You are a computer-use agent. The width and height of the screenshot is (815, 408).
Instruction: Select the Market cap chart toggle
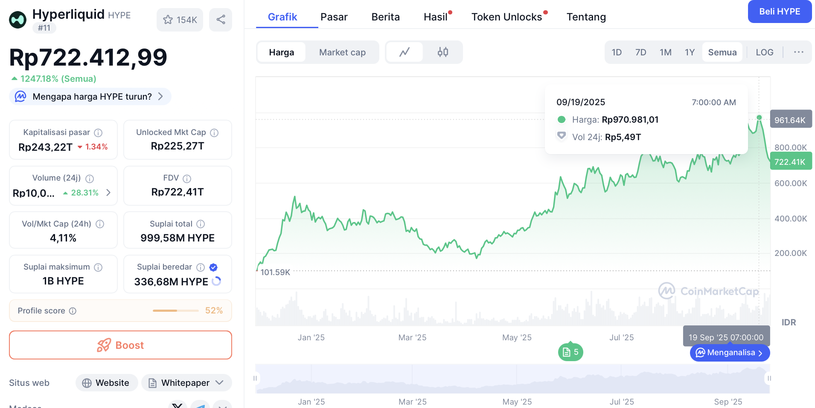pos(342,52)
